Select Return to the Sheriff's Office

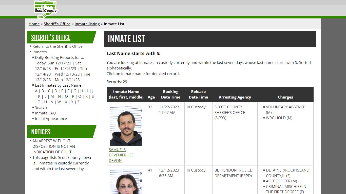coord(57,46)
